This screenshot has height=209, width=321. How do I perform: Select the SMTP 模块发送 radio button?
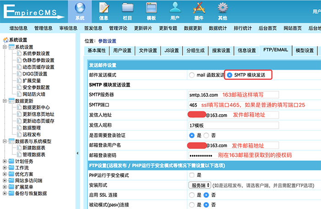229,75
